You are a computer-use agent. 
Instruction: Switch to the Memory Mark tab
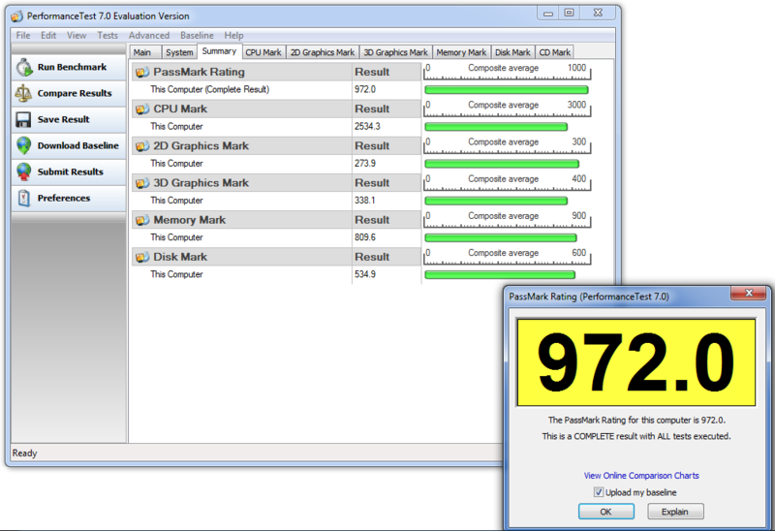point(461,52)
